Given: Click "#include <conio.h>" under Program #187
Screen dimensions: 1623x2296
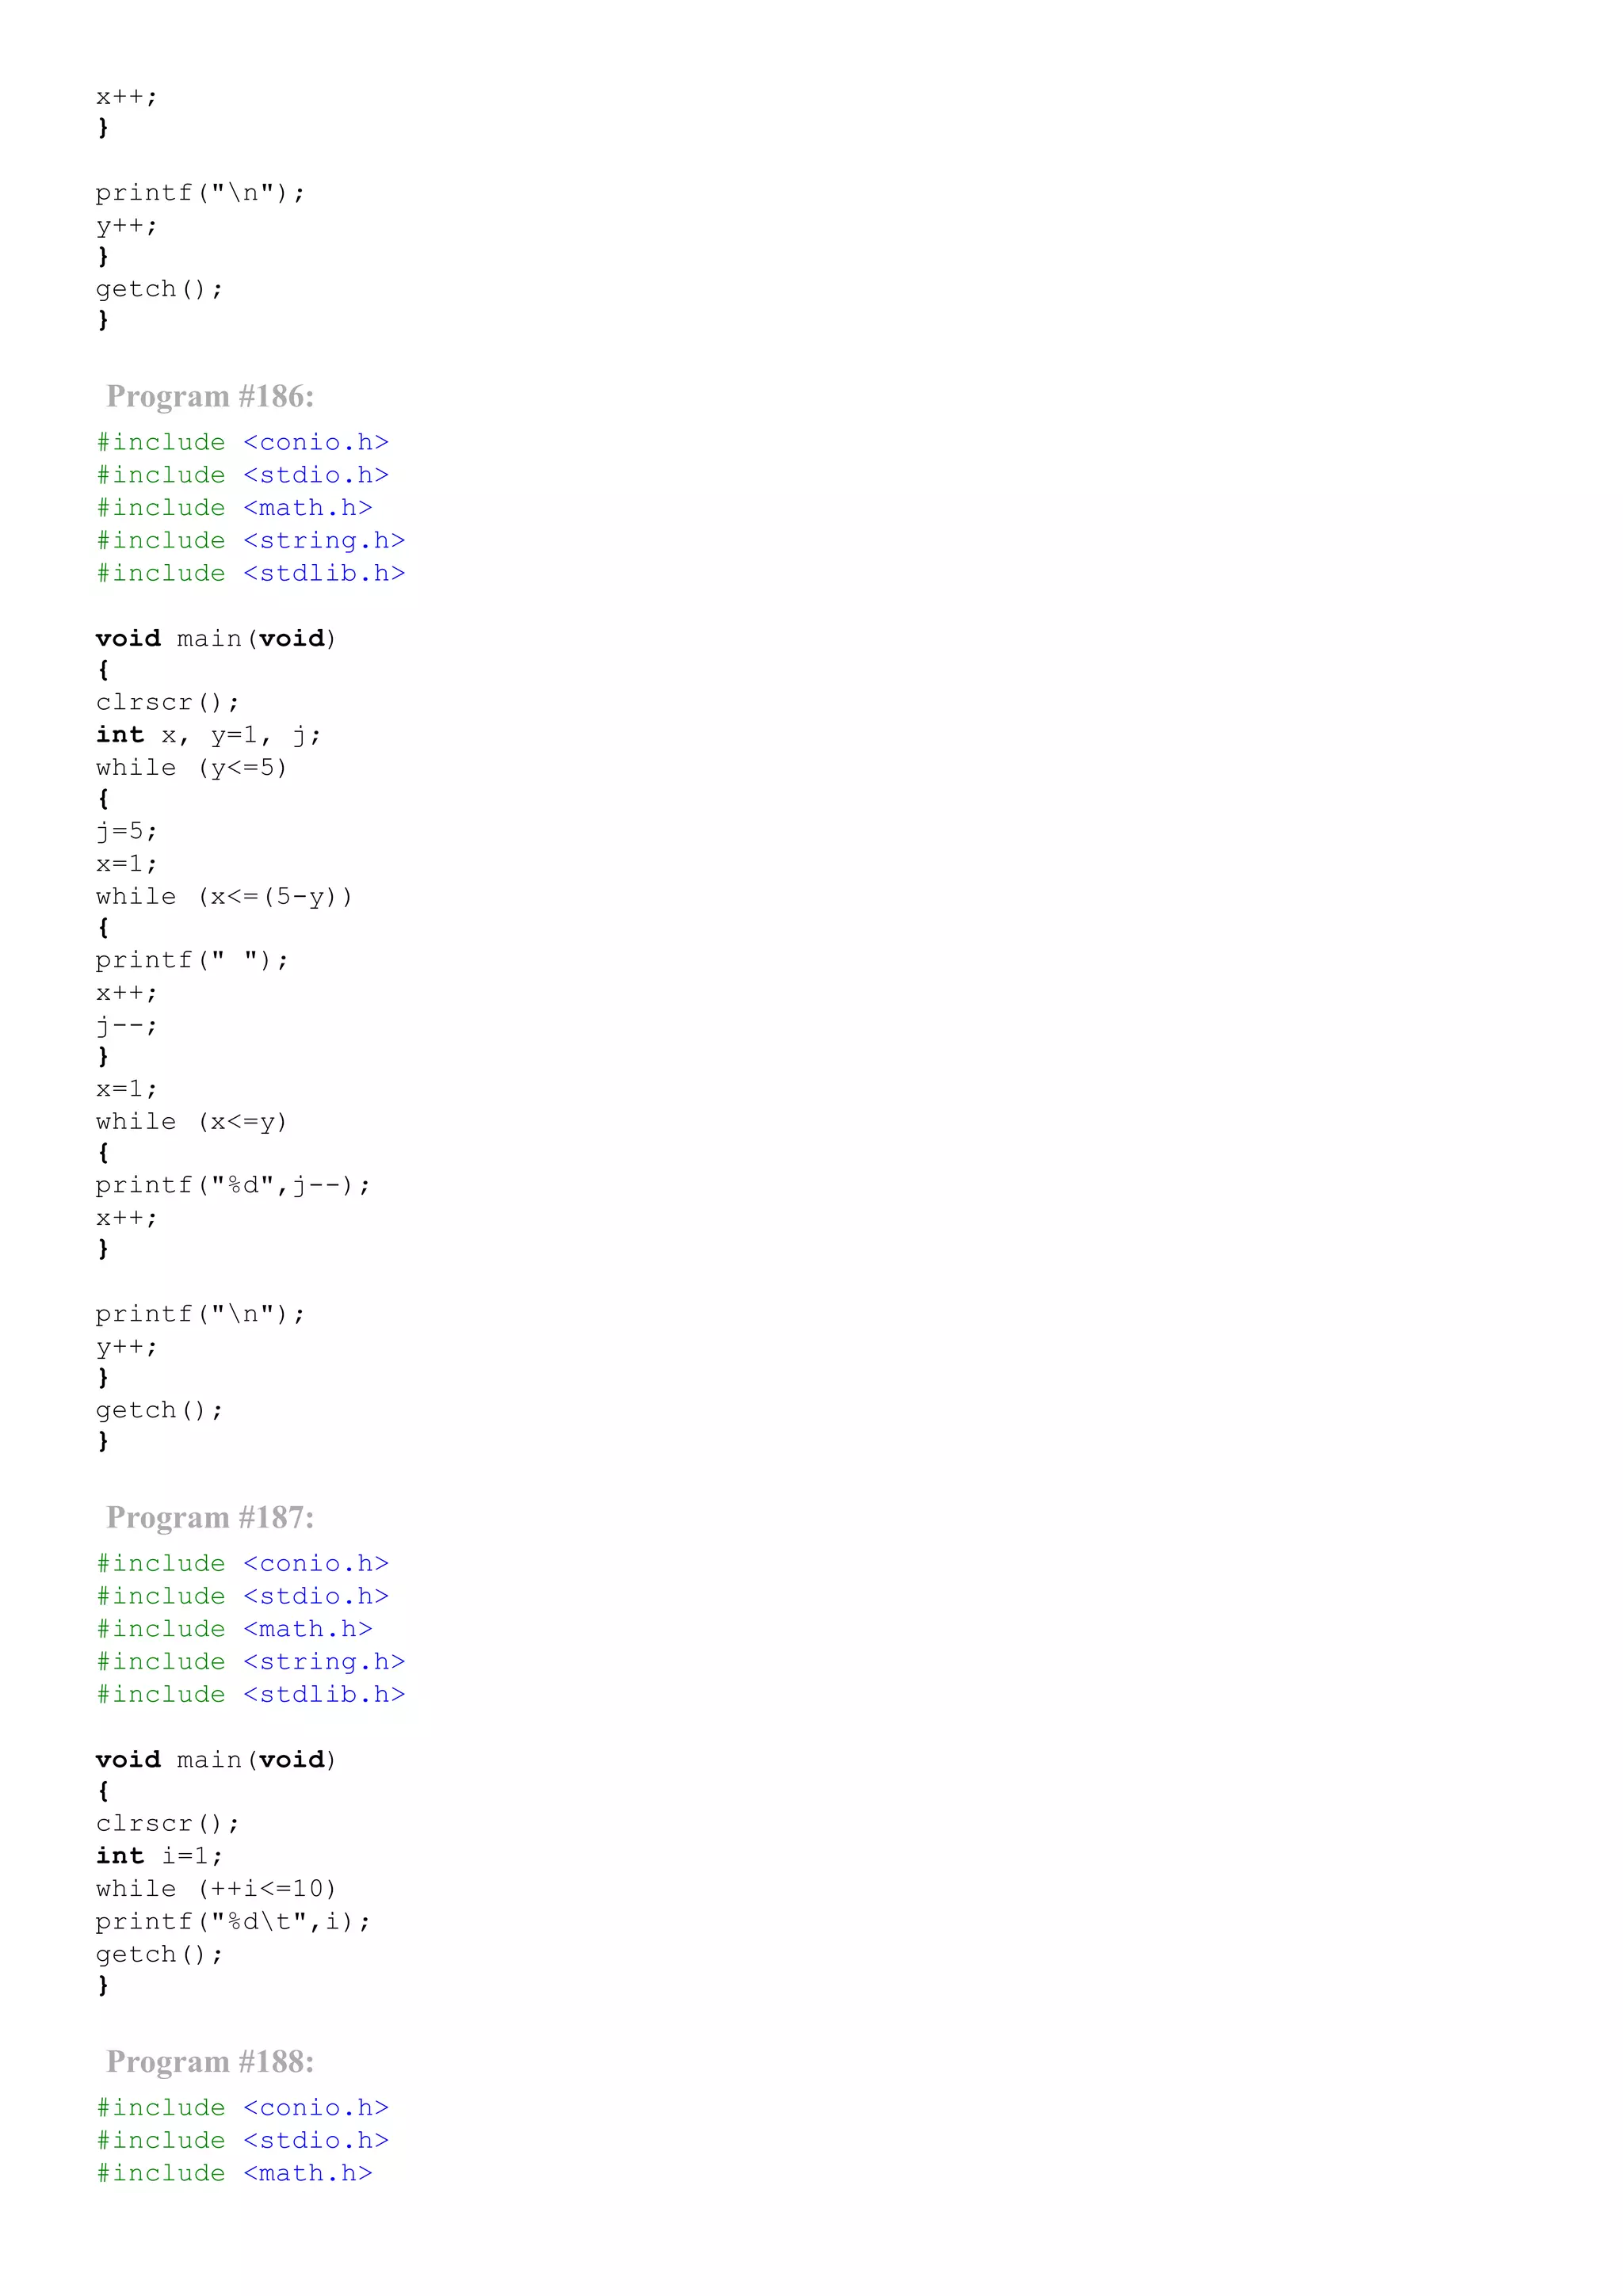Looking at the screenshot, I should point(243,1564).
